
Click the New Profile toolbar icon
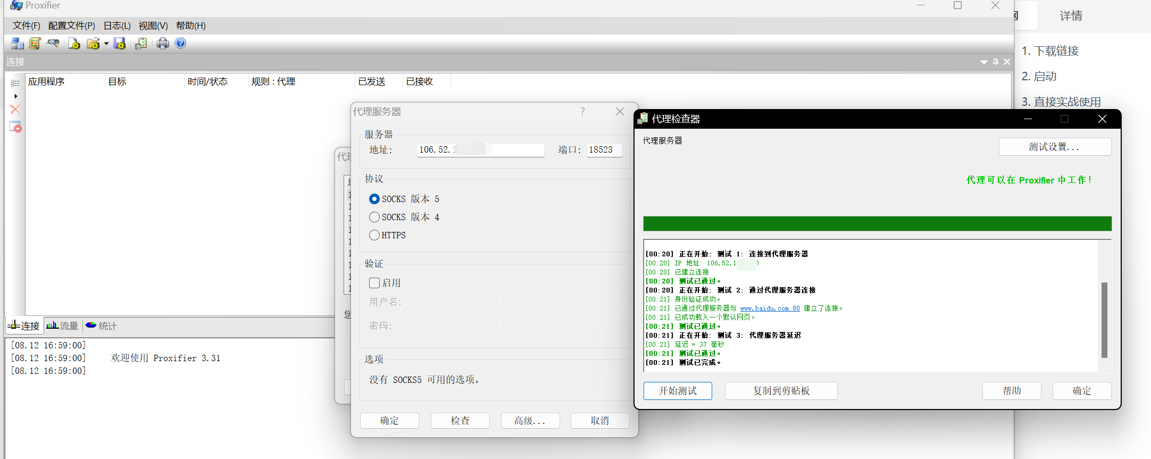(74, 44)
